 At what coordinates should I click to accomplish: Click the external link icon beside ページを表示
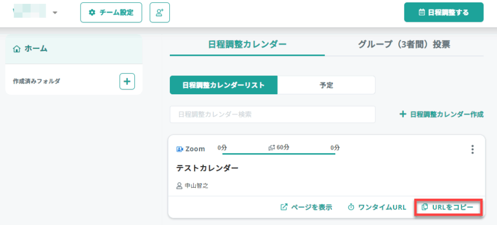click(x=284, y=207)
